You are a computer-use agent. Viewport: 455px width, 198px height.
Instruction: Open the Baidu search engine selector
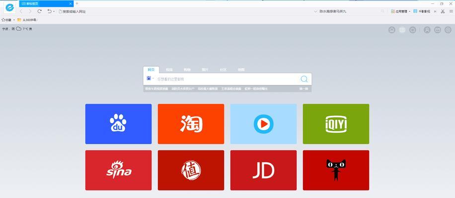[x=151, y=78]
